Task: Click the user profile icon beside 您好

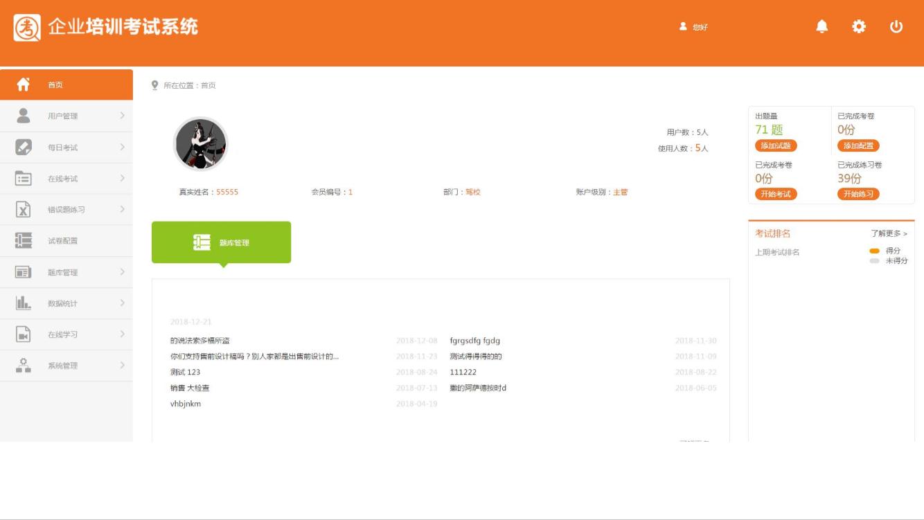Action: (683, 26)
